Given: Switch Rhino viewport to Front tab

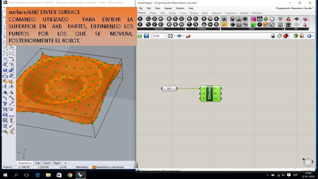Looking at the screenshot, I should pyautogui.click(x=47, y=163).
